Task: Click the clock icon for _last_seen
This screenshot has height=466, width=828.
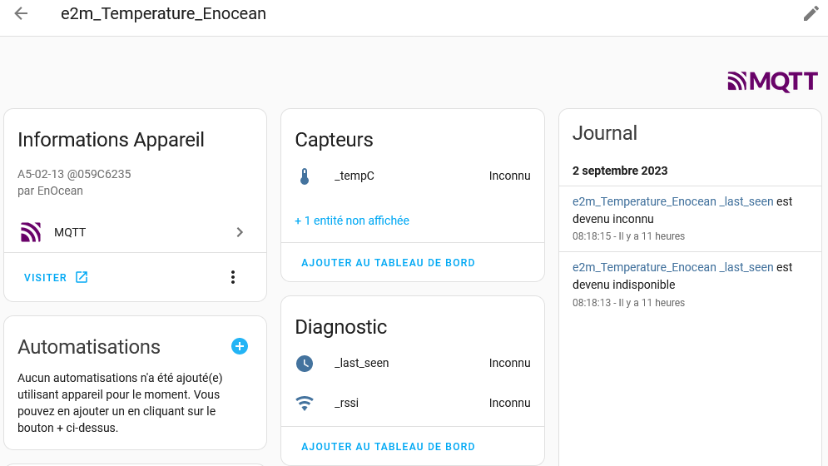Action: [x=305, y=364]
